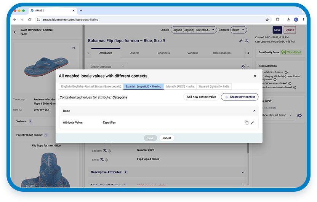
Task: Click the translate icon beside product title
Action: 247,41
